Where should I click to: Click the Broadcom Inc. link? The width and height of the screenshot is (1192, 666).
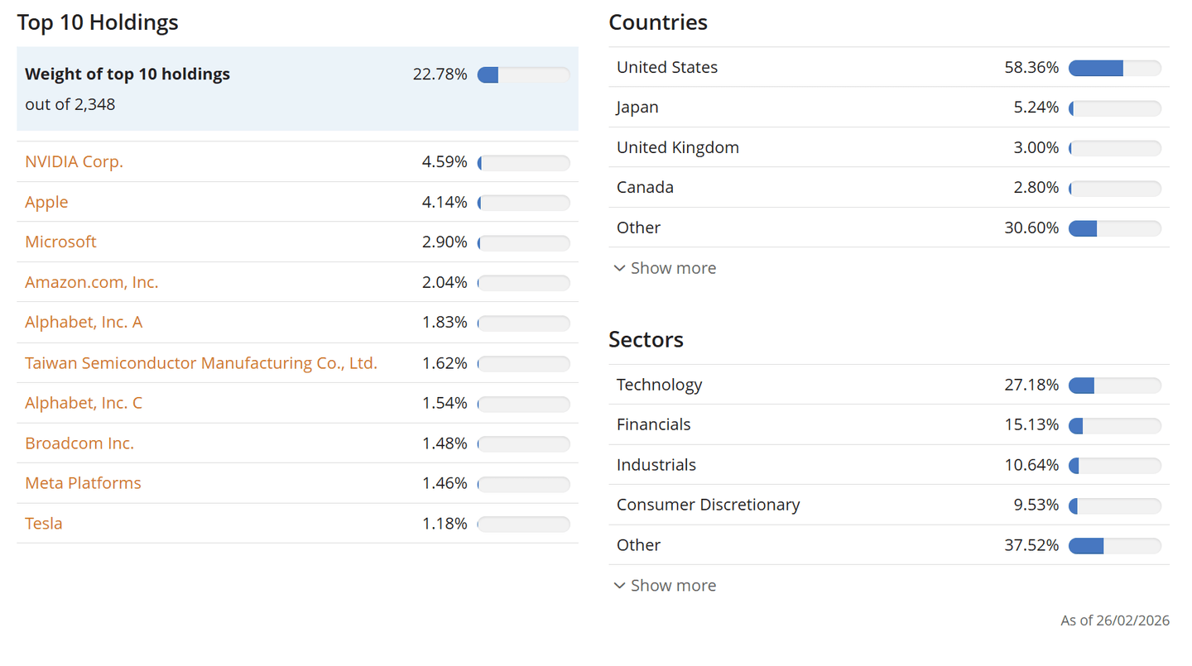coord(79,443)
